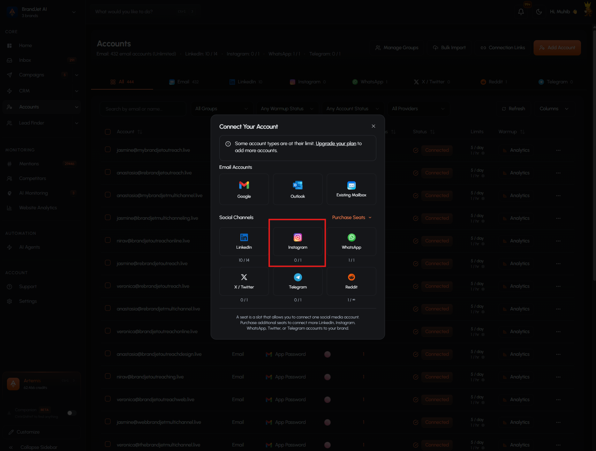Connect a Google email account
The width and height of the screenshot is (596, 451).
(244, 189)
